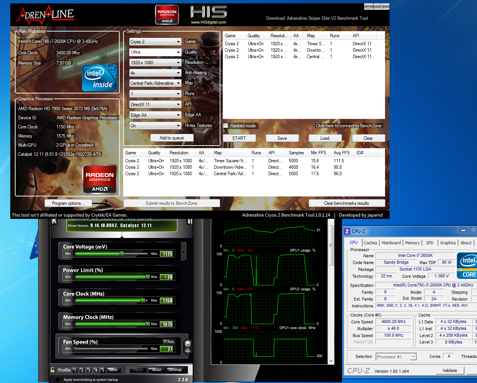Switch to the Memory tab in CPU-Z
This screenshot has width=477, height=383.
click(412, 243)
